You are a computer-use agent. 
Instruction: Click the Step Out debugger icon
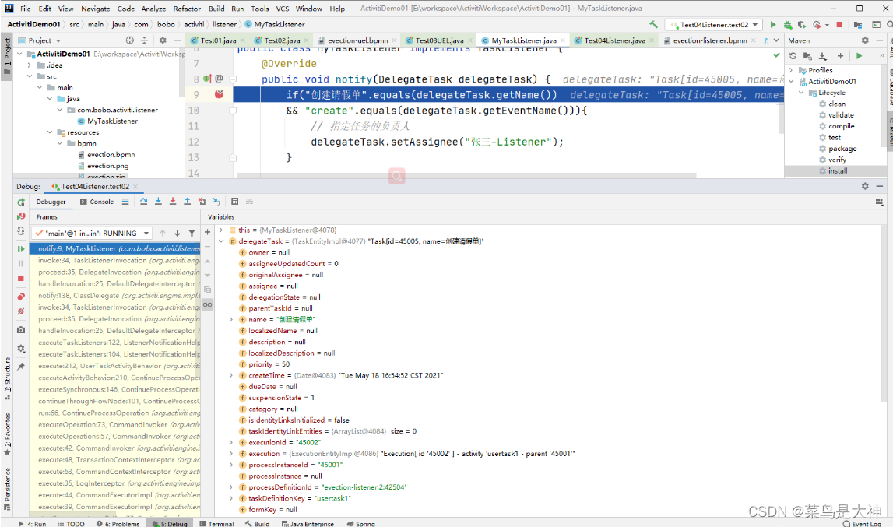pos(188,202)
